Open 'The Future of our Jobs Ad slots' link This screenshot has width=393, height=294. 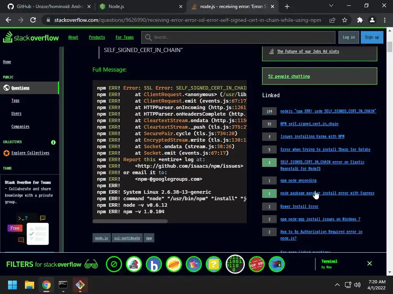308,51
